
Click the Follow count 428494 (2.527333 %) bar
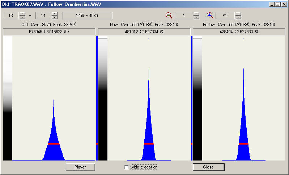(x=239, y=32)
